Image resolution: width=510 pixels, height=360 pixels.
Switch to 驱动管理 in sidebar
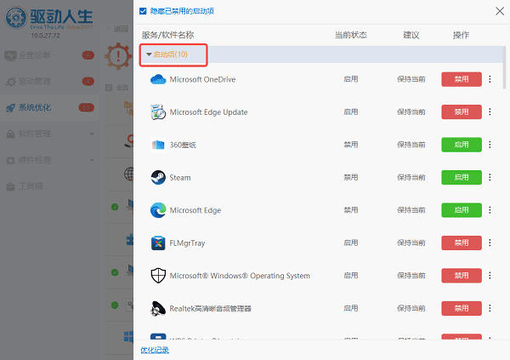click(34, 82)
